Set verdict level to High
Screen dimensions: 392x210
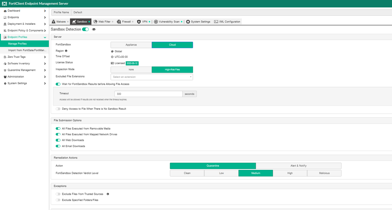click(x=290, y=173)
